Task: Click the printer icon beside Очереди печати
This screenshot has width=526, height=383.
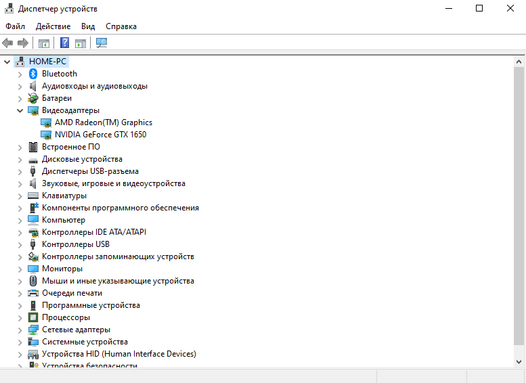Action: tap(33, 293)
